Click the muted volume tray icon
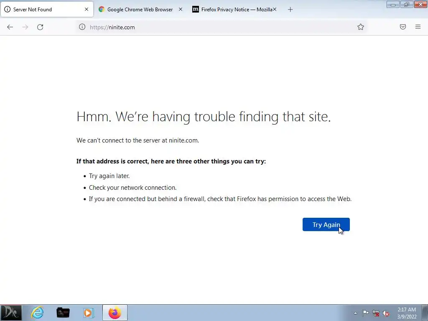 pos(386,313)
